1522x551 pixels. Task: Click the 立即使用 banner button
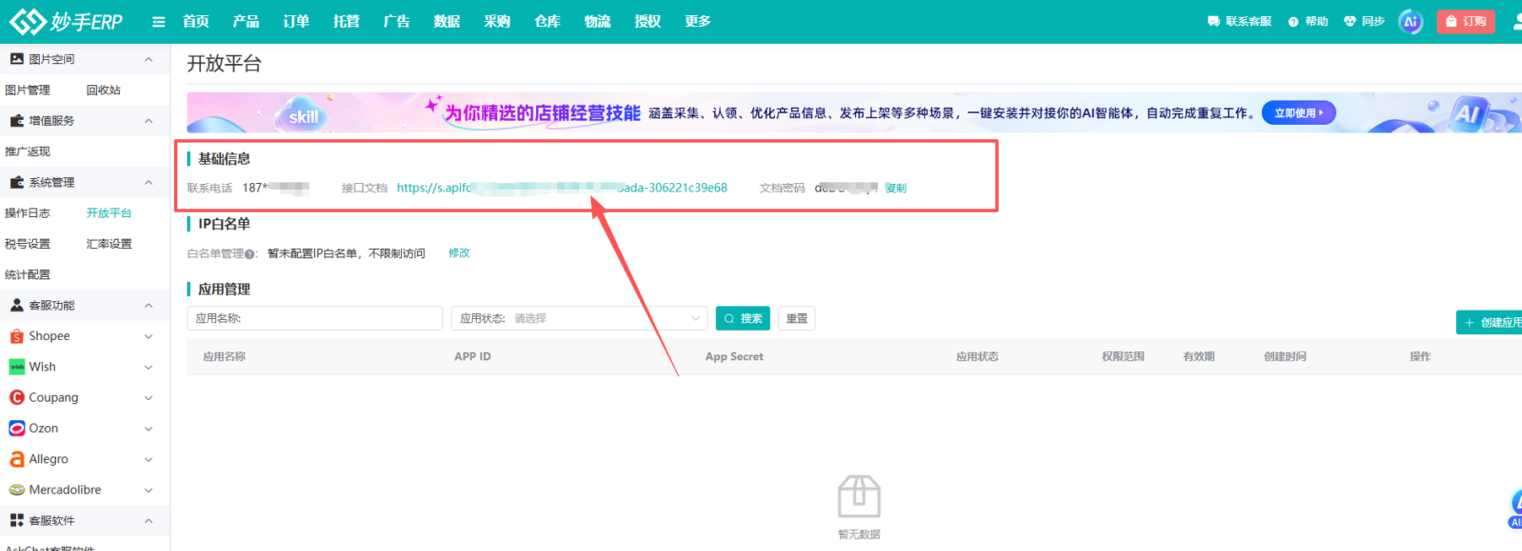1298,113
